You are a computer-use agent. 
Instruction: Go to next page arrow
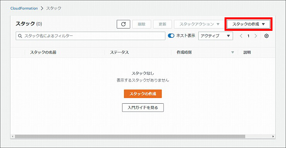pos(256,36)
